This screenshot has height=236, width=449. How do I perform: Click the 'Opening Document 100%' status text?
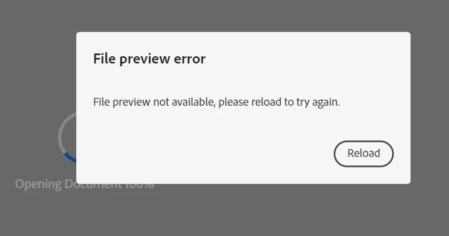point(85,184)
